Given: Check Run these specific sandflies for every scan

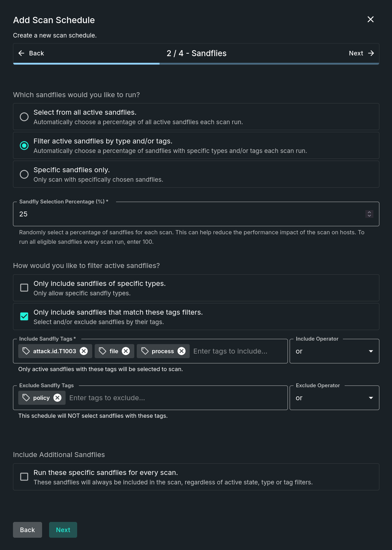Looking at the screenshot, I should pyautogui.click(x=24, y=477).
